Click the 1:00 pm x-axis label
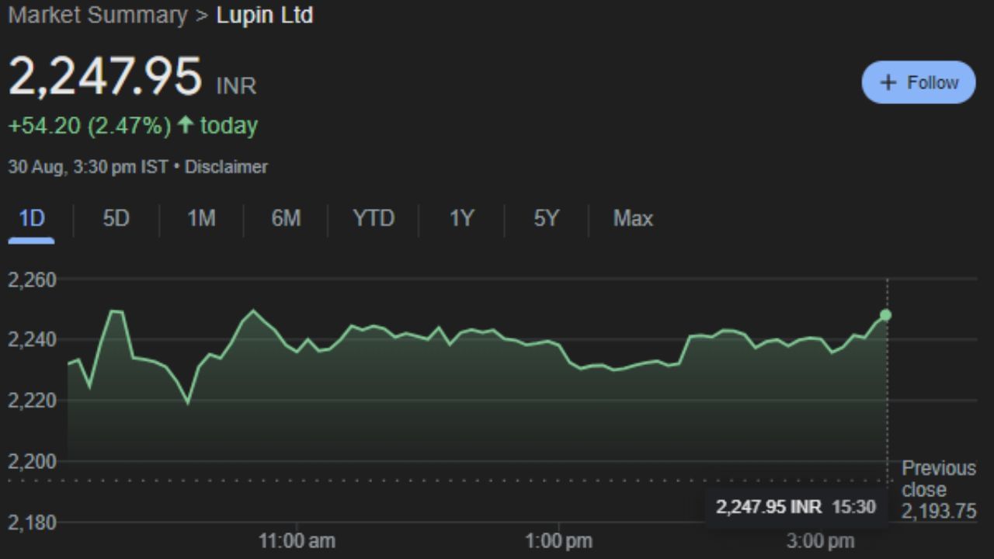 (x=558, y=540)
